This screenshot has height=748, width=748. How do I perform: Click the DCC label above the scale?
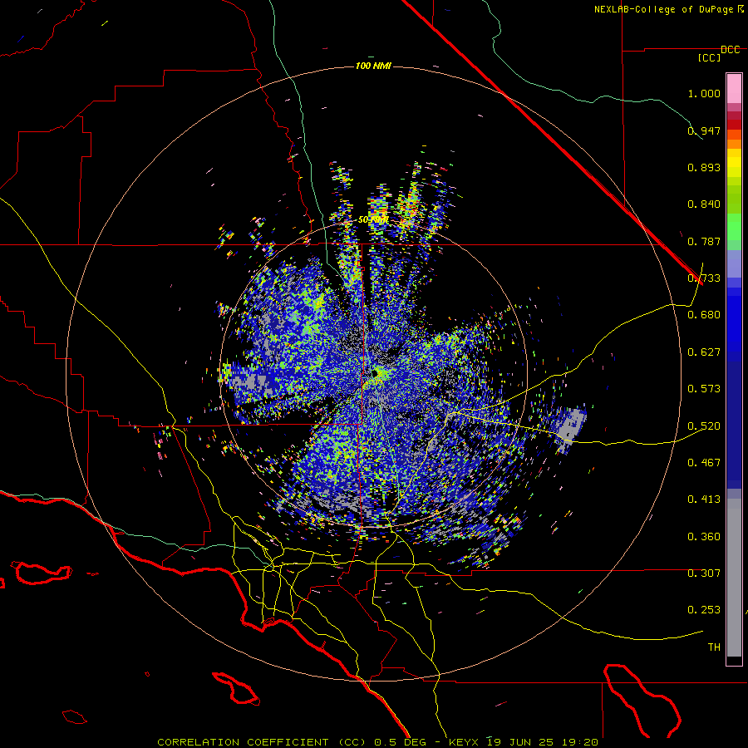pos(731,50)
